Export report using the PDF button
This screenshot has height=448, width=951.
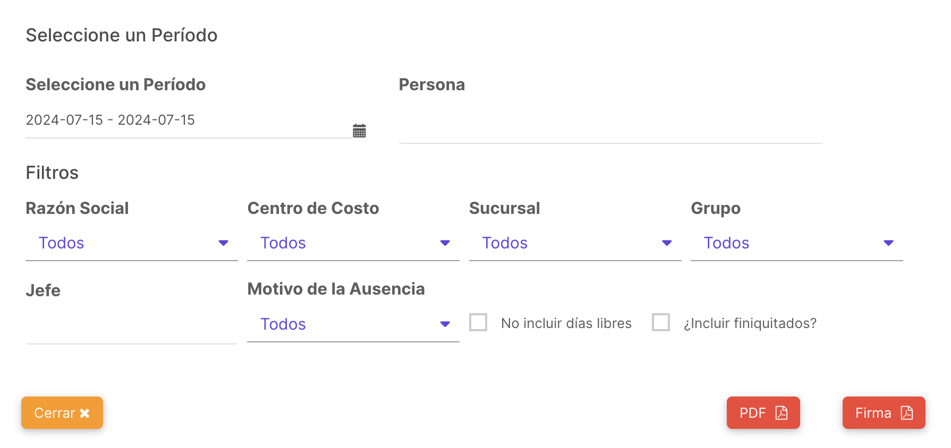(x=763, y=413)
